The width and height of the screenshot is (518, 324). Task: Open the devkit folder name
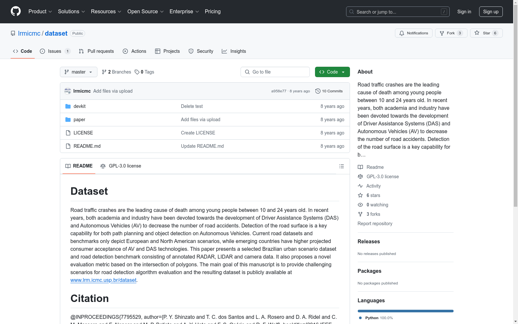click(x=79, y=106)
